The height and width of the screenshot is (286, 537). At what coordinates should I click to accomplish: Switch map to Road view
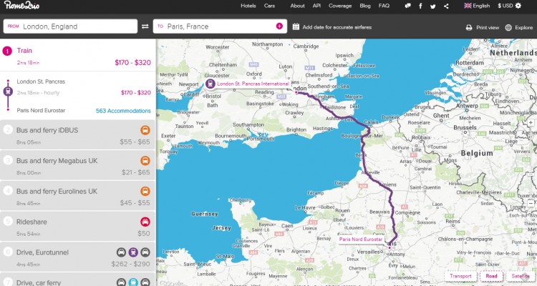click(x=491, y=276)
